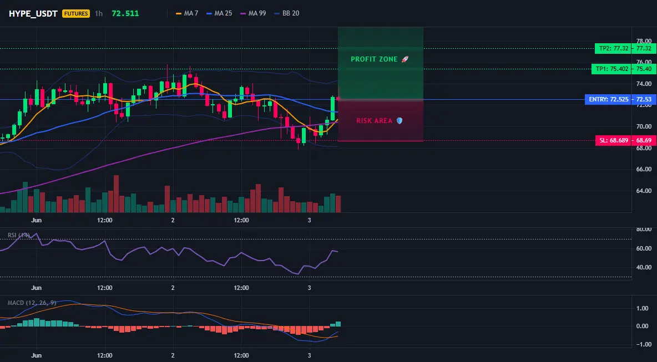Click the 66.00 price axis label
657x362 pixels.
click(644, 169)
